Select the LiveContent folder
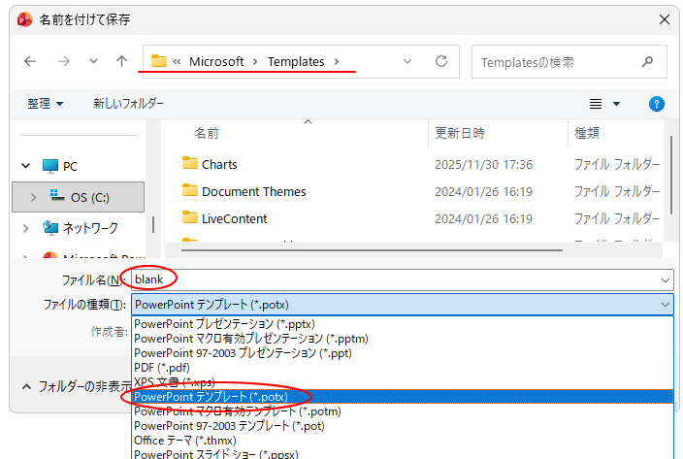The width and height of the screenshot is (683, 459). click(234, 218)
